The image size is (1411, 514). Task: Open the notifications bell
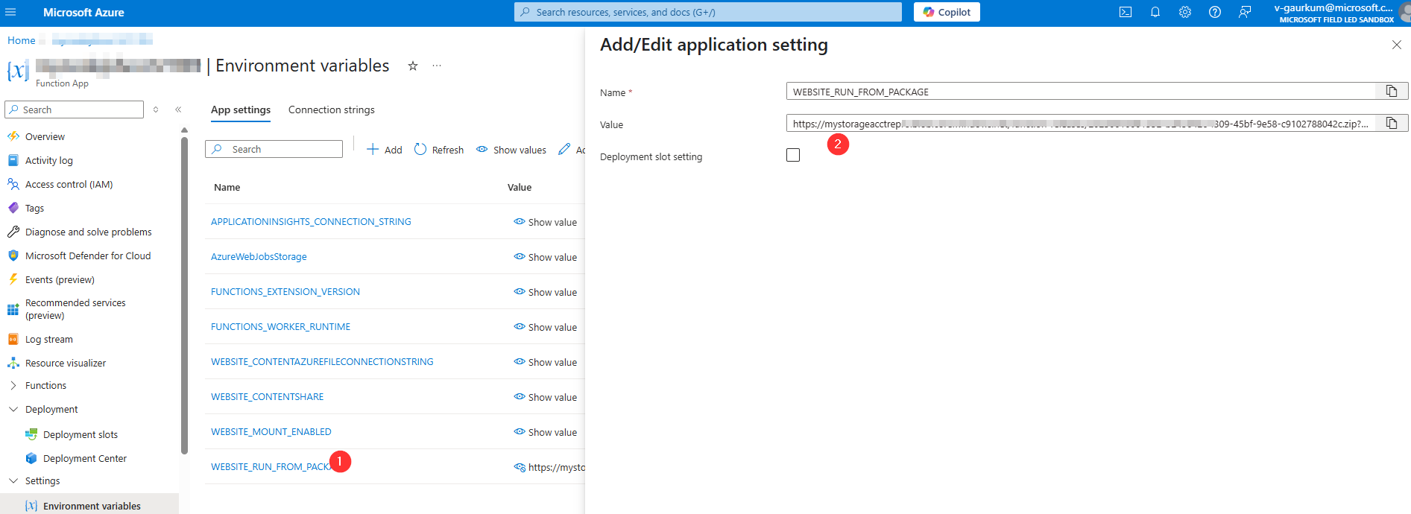pyautogui.click(x=1155, y=12)
